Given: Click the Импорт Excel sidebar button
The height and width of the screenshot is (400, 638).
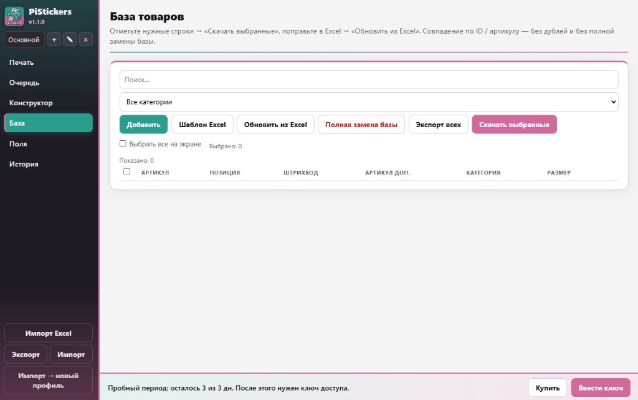Looking at the screenshot, I should point(49,333).
